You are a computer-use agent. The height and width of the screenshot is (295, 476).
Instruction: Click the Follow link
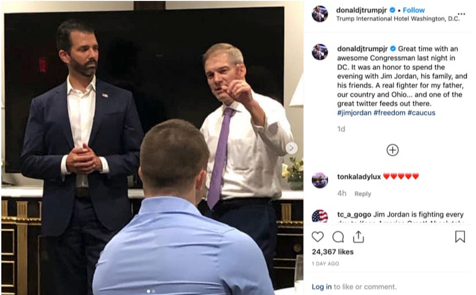point(413,10)
